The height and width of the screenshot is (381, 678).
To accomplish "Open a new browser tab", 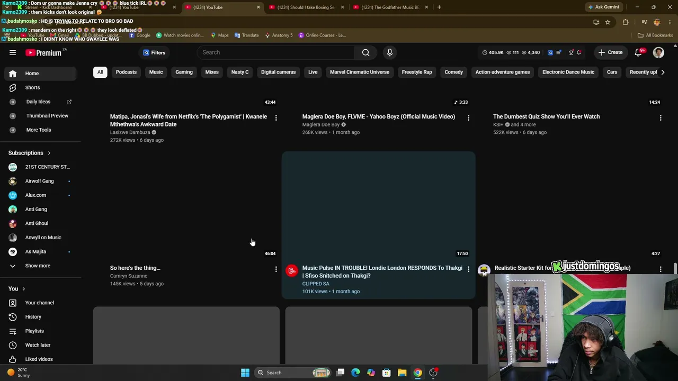I will click(439, 7).
